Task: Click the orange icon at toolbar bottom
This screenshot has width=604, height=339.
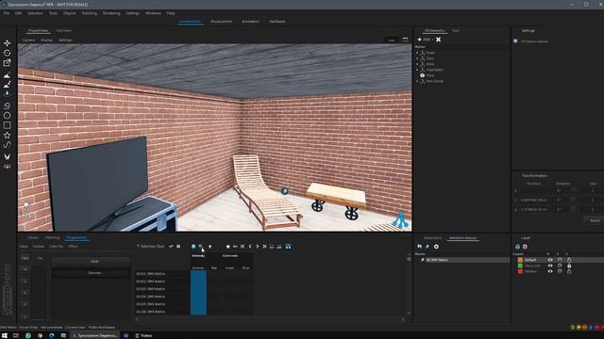Action: tap(7, 167)
